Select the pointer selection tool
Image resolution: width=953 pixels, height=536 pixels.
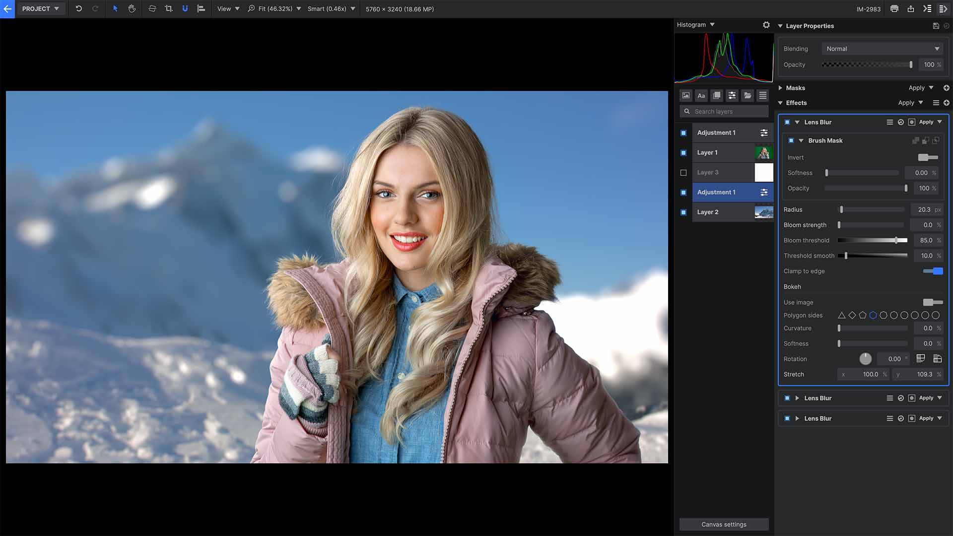115,8
